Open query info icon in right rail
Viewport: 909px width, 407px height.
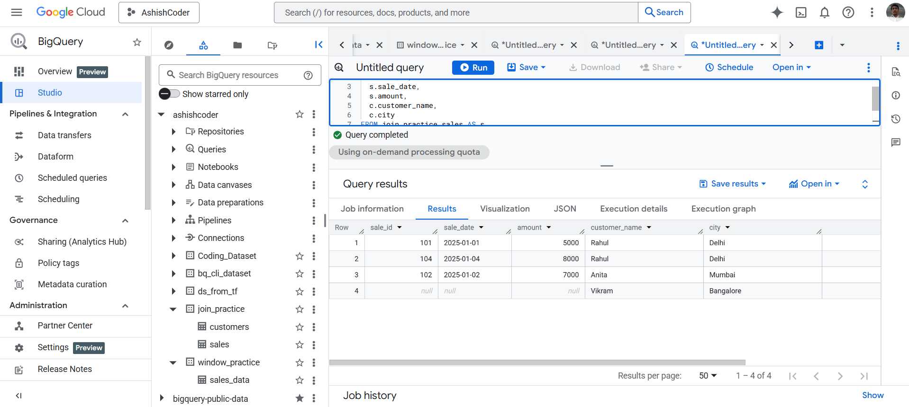[895, 95]
